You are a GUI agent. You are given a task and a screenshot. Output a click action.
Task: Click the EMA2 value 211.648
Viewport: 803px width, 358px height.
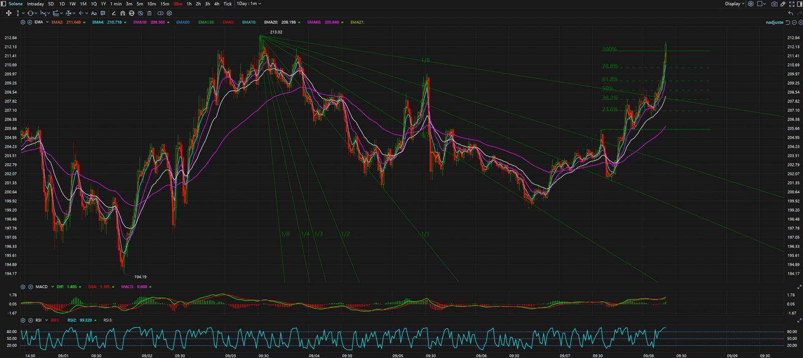pyautogui.click(x=73, y=22)
